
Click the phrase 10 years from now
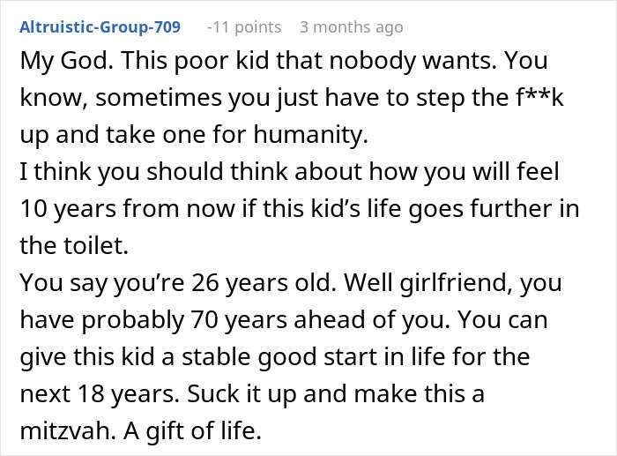point(127,209)
